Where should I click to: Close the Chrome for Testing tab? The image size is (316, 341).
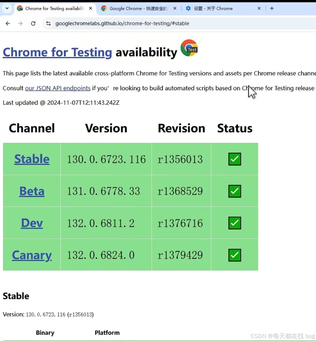[91, 8]
